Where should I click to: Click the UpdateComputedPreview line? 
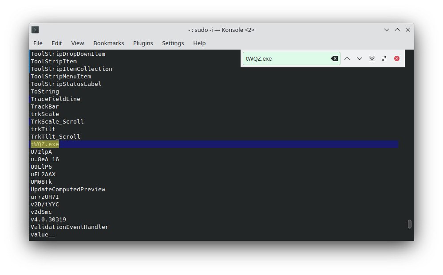(x=68, y=190)
